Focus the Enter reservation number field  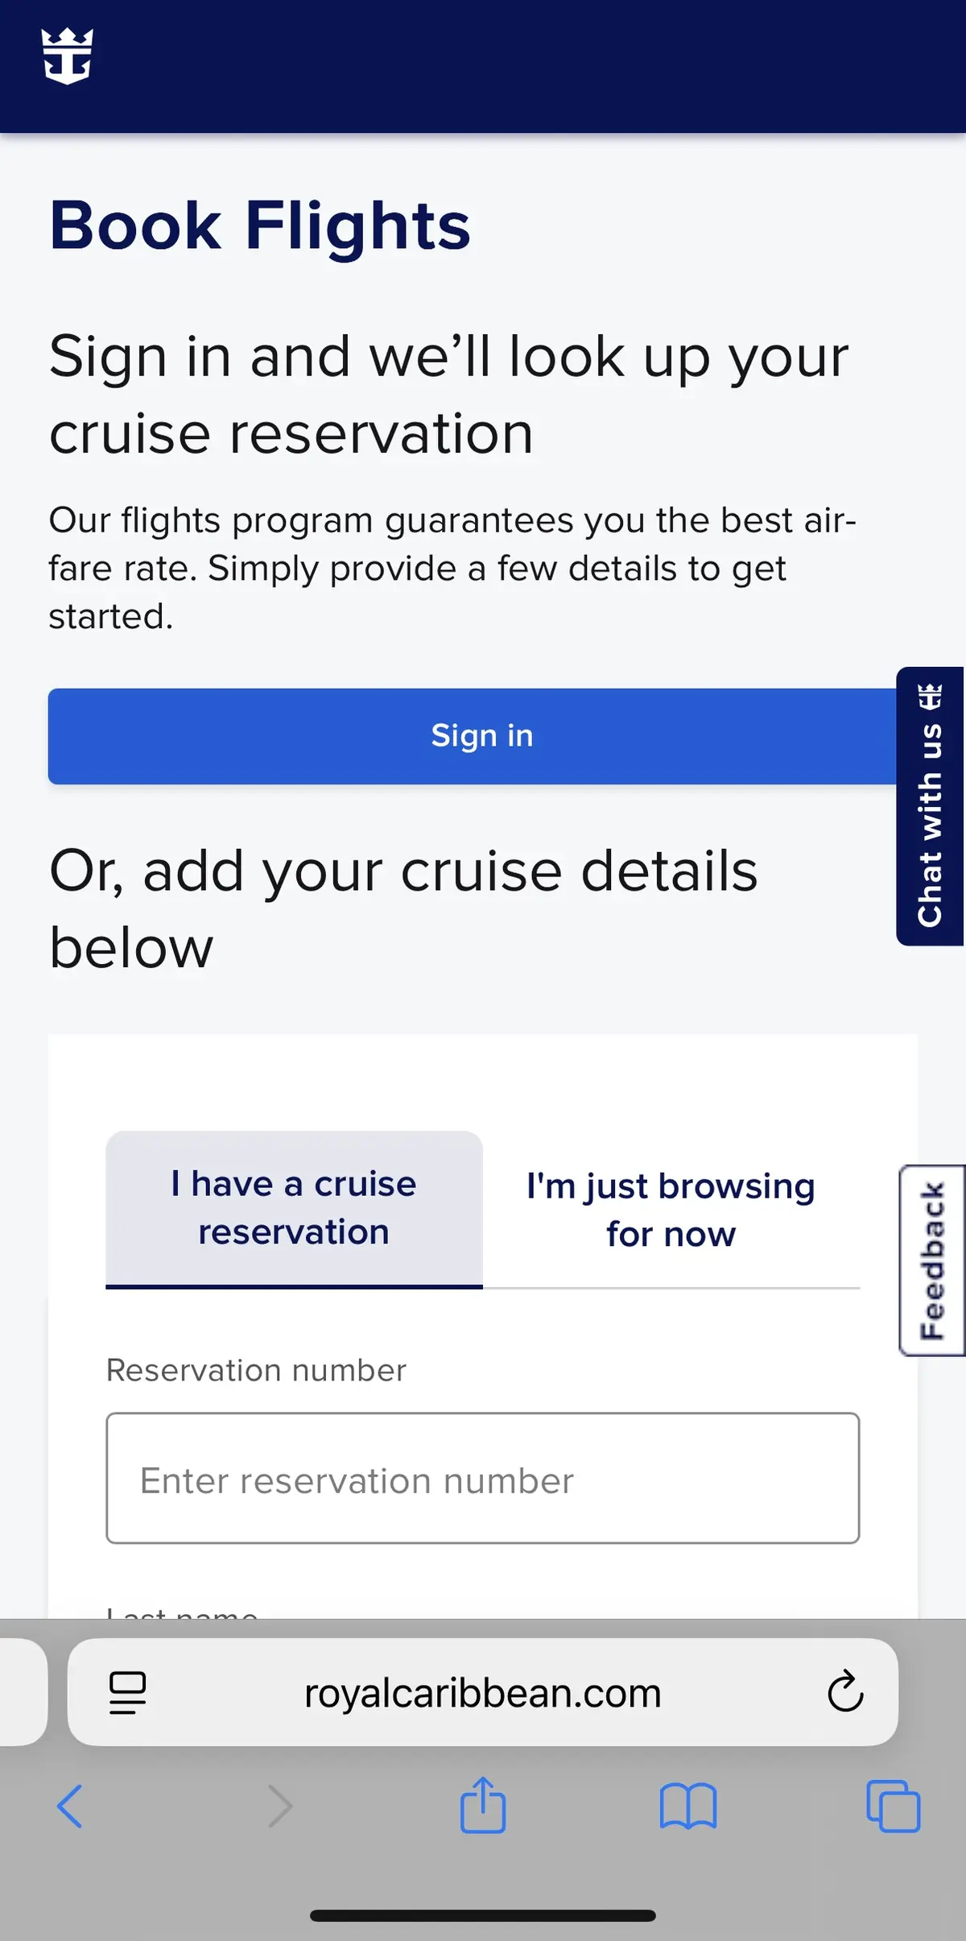coord(483,1479)
